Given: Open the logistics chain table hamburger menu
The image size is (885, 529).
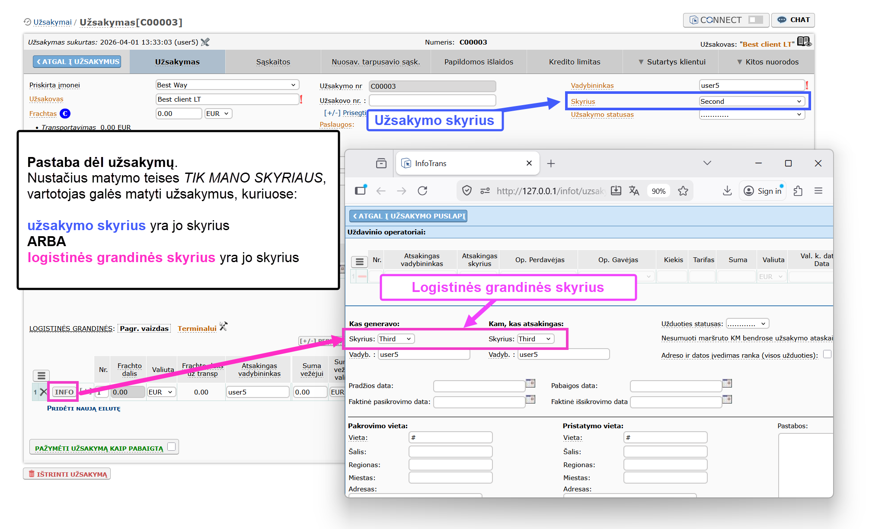Looking at the screenshot, I should [42, 375].
